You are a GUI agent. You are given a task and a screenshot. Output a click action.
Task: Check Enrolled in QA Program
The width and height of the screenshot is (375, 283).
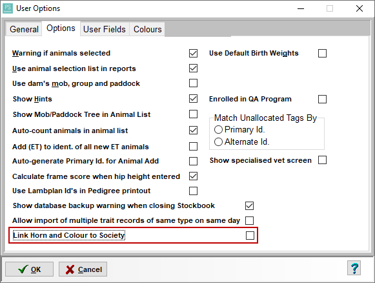coord(322,99)
